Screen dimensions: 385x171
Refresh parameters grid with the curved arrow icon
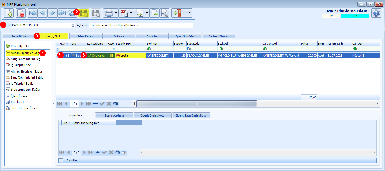point(118,152)
